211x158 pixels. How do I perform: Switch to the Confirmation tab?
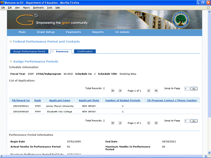tap(85, 51)
